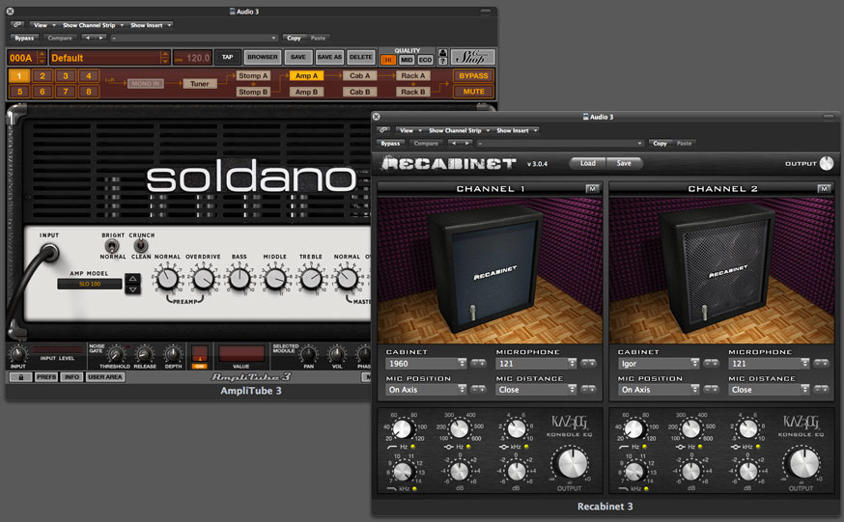The image size is (844, 522).
Task: Click the Selected Module Vol knob
Action: (337, 354)
